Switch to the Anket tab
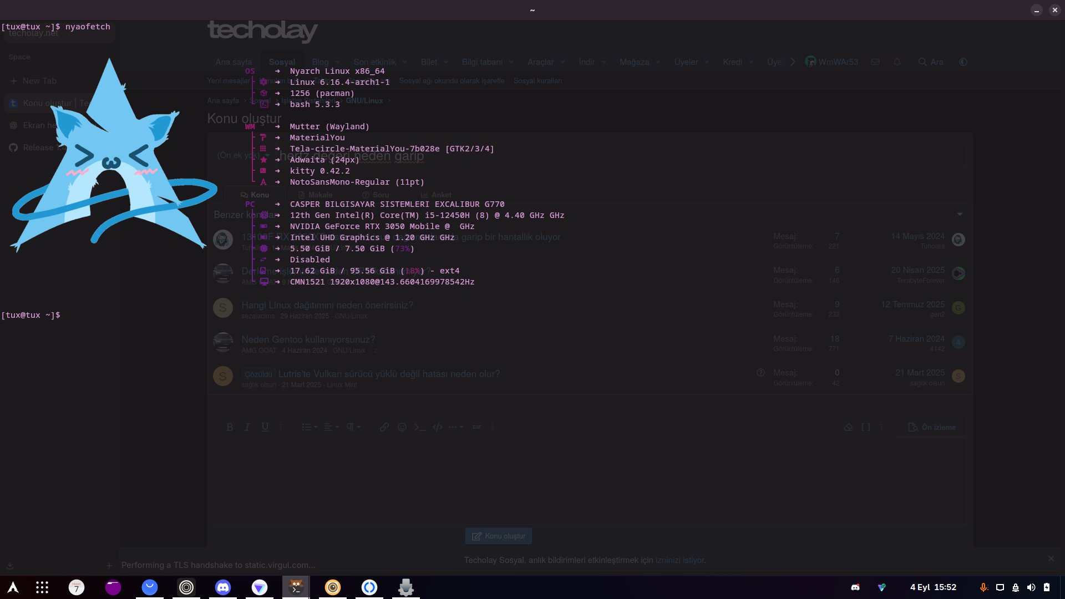 click(x=435, y=195)
